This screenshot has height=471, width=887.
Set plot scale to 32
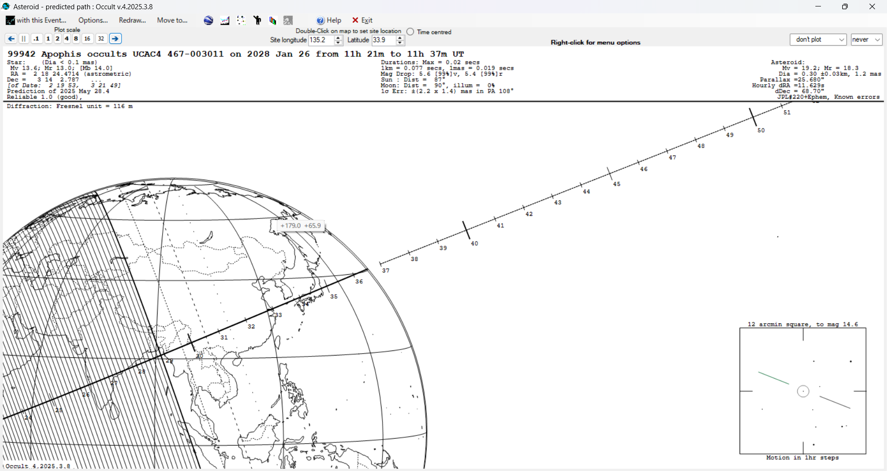point(101,39)
